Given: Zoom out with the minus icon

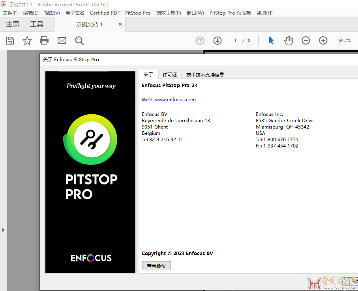Looking at the screenshot, I should [x=306, y=41].
